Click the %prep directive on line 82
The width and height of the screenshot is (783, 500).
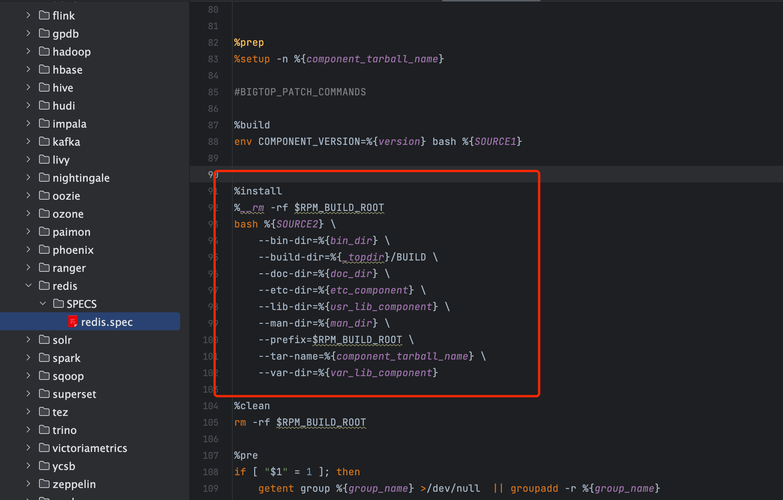(x=249, y=42)
